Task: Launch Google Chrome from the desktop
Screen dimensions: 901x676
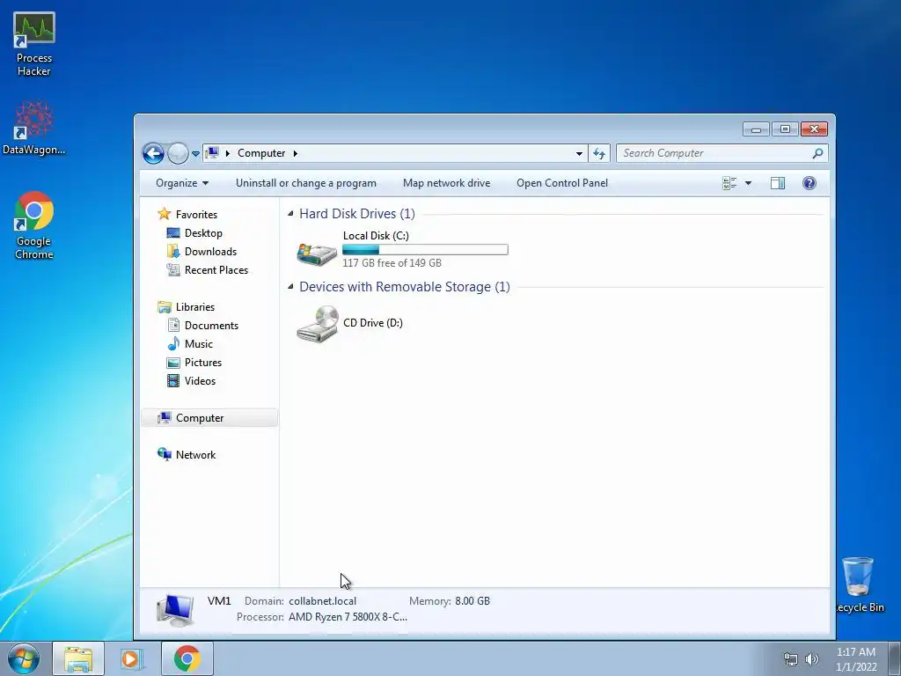Action: pyautogui.click(x=34, y=225)
